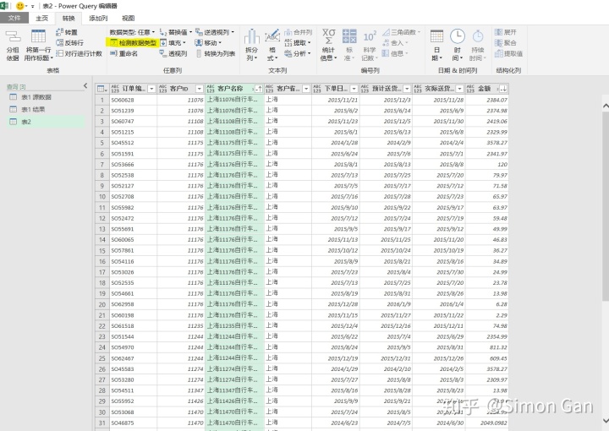
Task: Select row number 14
Action: pos(101,240)
